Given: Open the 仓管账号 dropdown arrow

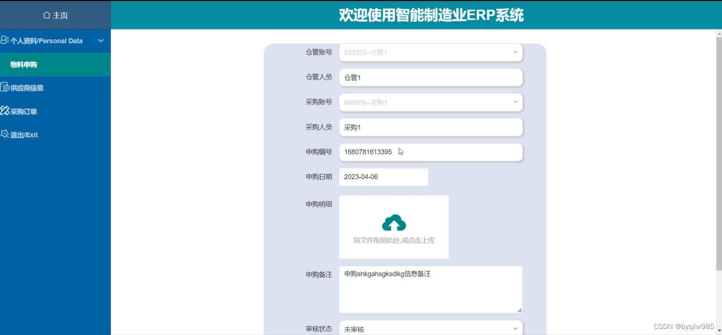Looking at the screenshot, I should pos(515,53).
